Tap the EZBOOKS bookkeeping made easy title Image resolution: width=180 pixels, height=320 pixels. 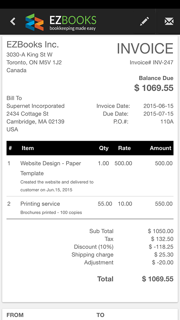click(x=73, y=23)
